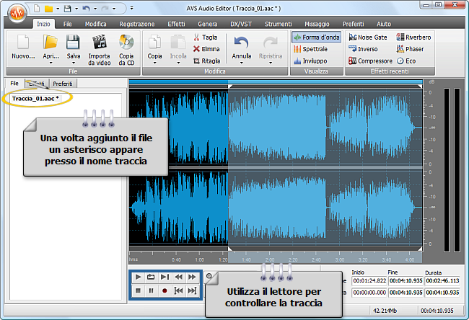The width and height of the screenshot is (469, 320).
Task: Select Traccia_01.aac in file list
Action: pos(35,97)
